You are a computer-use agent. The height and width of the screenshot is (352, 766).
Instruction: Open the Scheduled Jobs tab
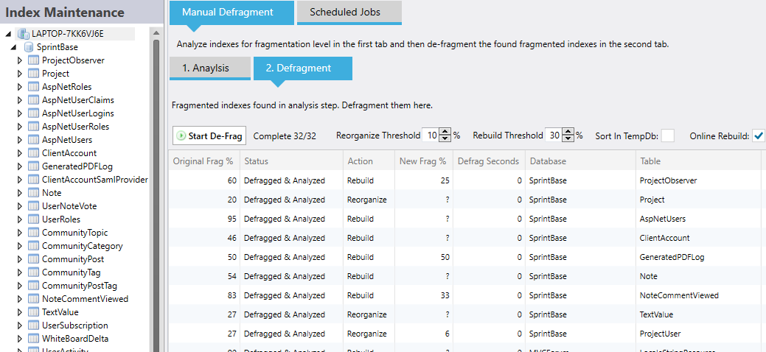(x=349, y=13)
